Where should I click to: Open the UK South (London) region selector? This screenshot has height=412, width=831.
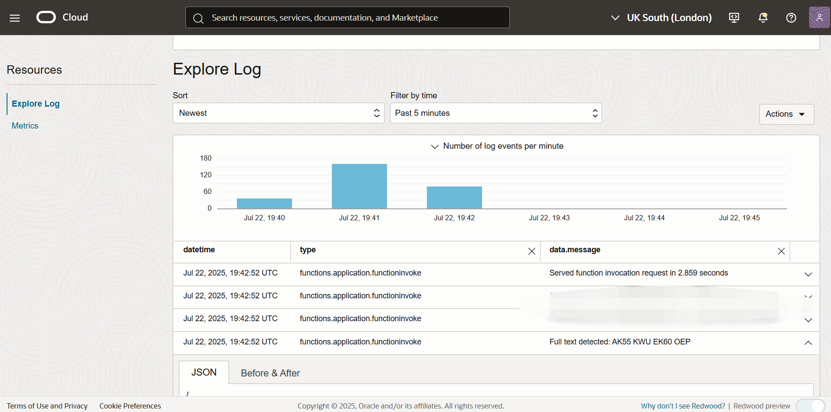pos(661,18)
